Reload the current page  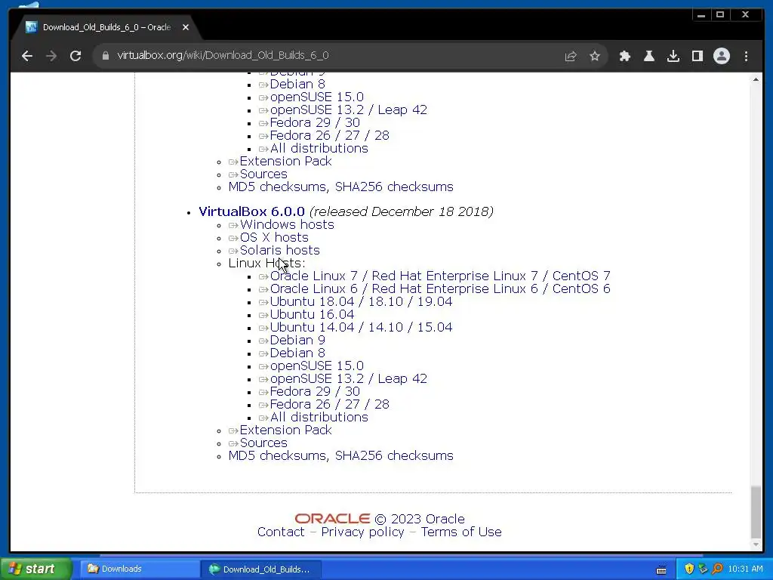tap(75, 56)
